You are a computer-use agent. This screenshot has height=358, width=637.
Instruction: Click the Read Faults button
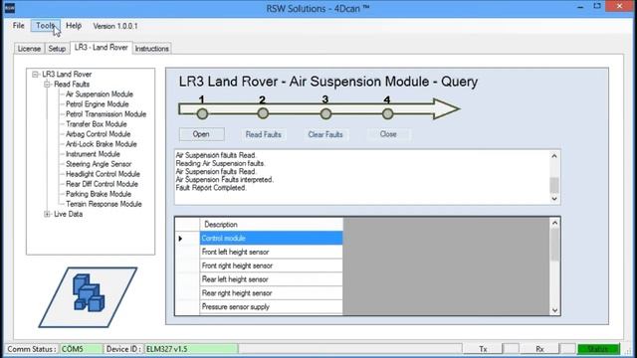tap(263, 134)
